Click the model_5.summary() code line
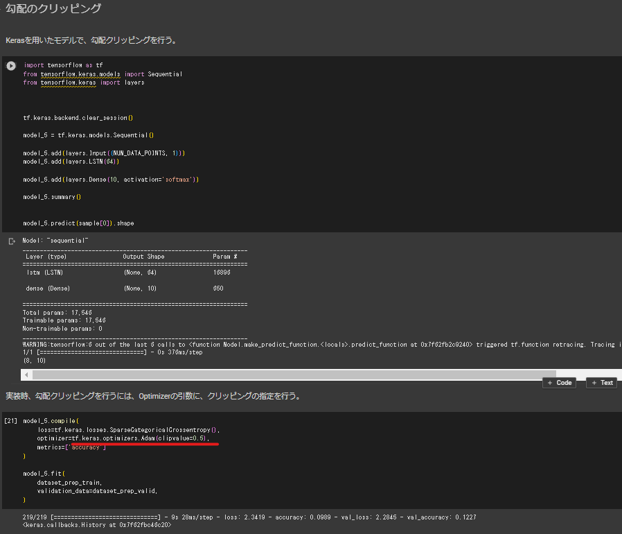This screenshot has height=534, width=622. [x=52, y=196]
